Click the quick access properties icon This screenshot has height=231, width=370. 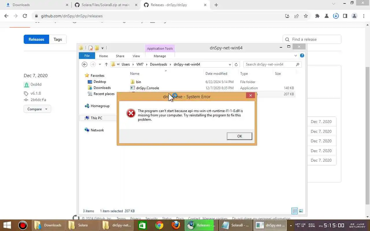point(91,48)
